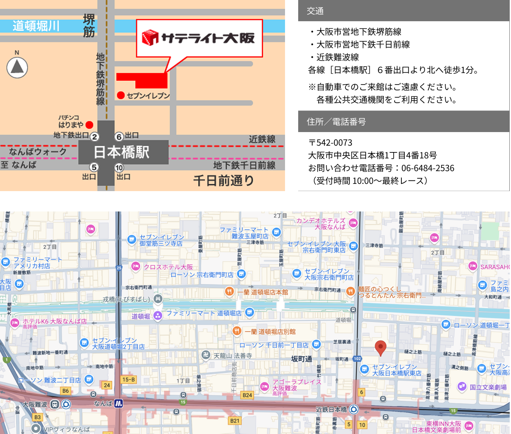
Task: Select the 道頓堀川 river label
Action: pos(36,26)
